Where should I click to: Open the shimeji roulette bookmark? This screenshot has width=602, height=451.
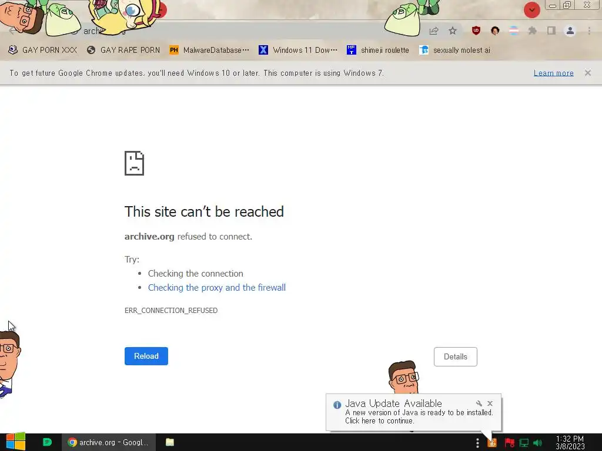point(378,51)
